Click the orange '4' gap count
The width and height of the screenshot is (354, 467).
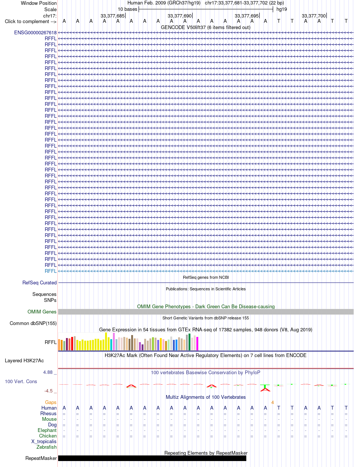click(x=272, y=403)
